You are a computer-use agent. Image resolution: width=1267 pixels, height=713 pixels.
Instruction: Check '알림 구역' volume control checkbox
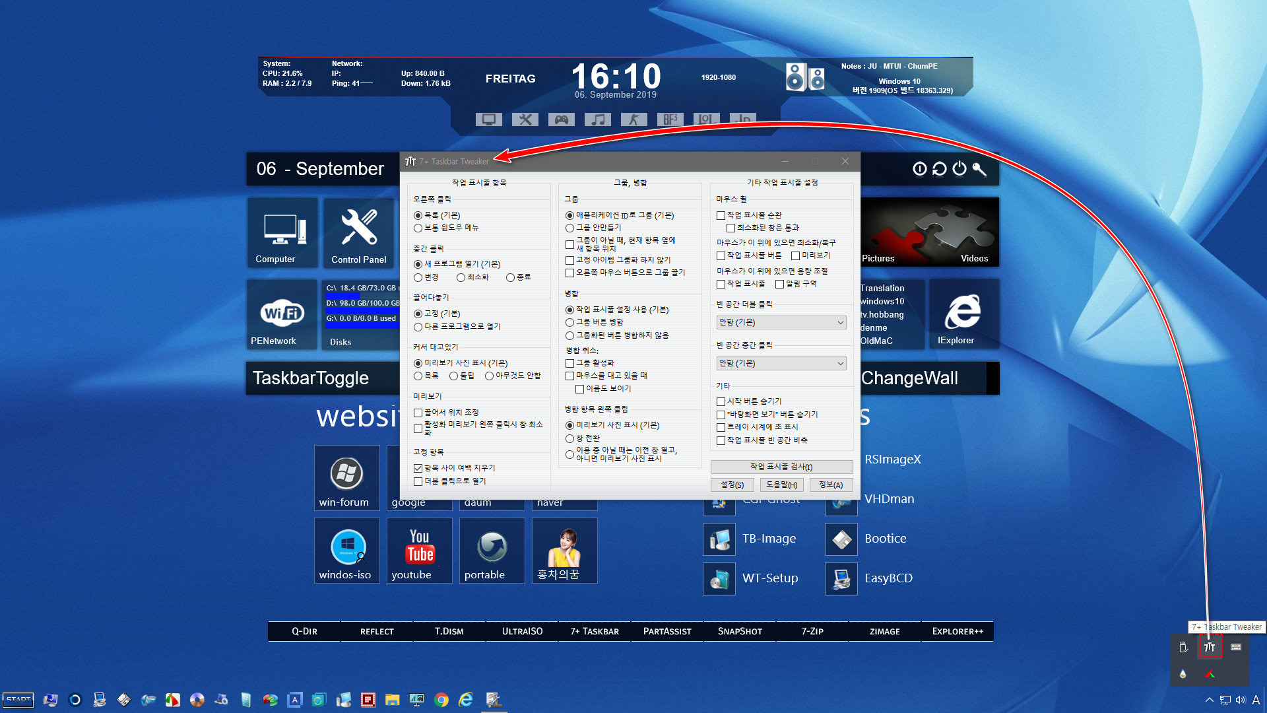779,284
